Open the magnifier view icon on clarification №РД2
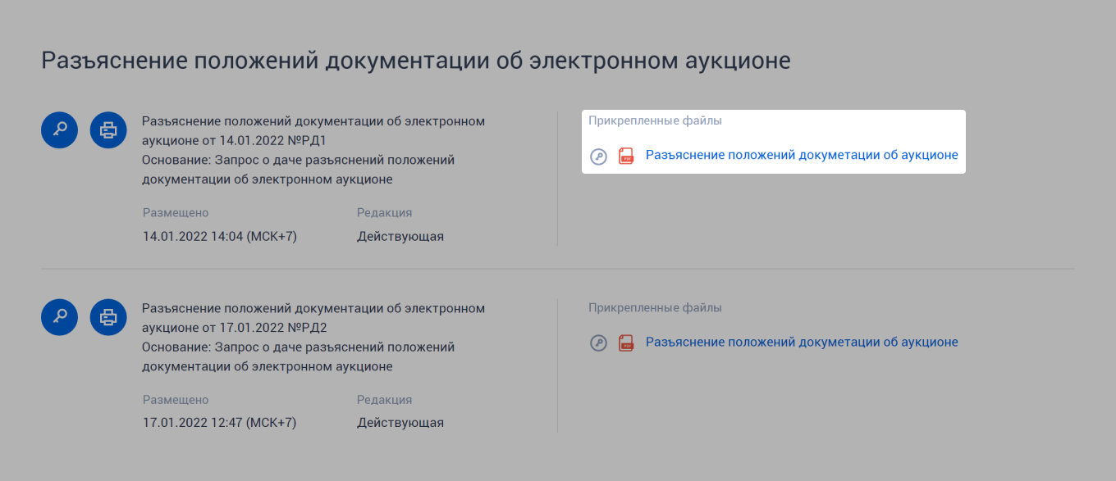The height and width of the screenshot is (481, 1116). (58, 317)
